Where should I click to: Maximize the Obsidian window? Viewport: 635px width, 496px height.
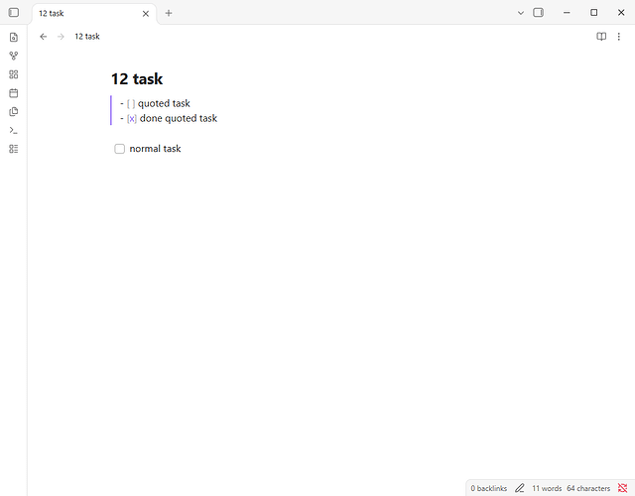(593, 13)
